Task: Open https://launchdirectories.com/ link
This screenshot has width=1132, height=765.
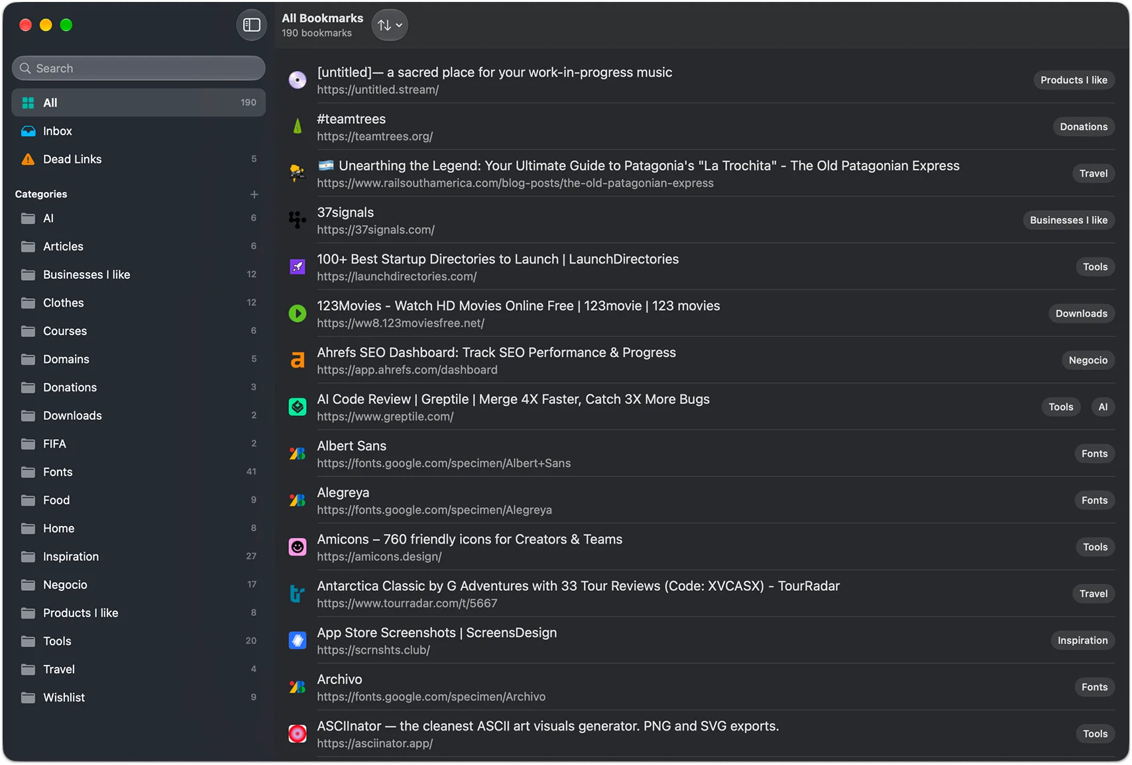Action: point(397,276)
